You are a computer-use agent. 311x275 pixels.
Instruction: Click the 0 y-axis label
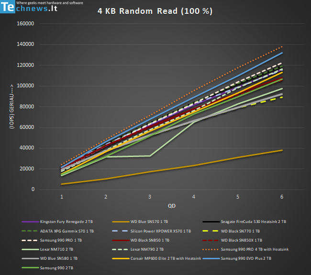pos(33,189)
